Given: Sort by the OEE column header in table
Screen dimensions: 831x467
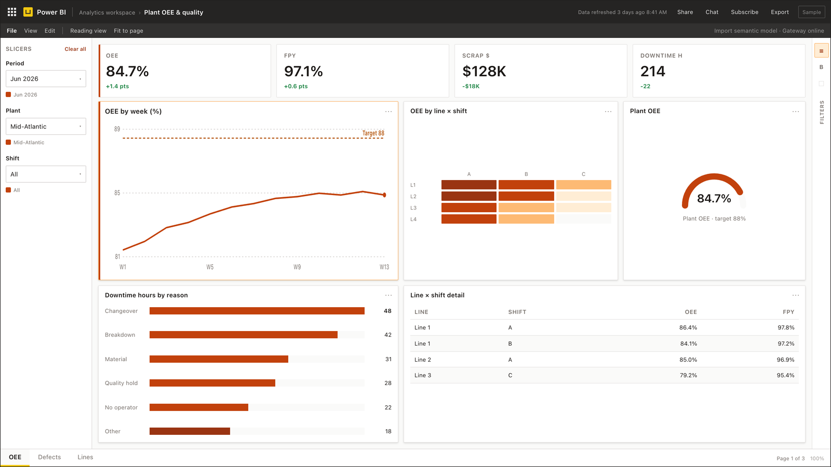Looking at the screenshot, I should click(691, 312).
